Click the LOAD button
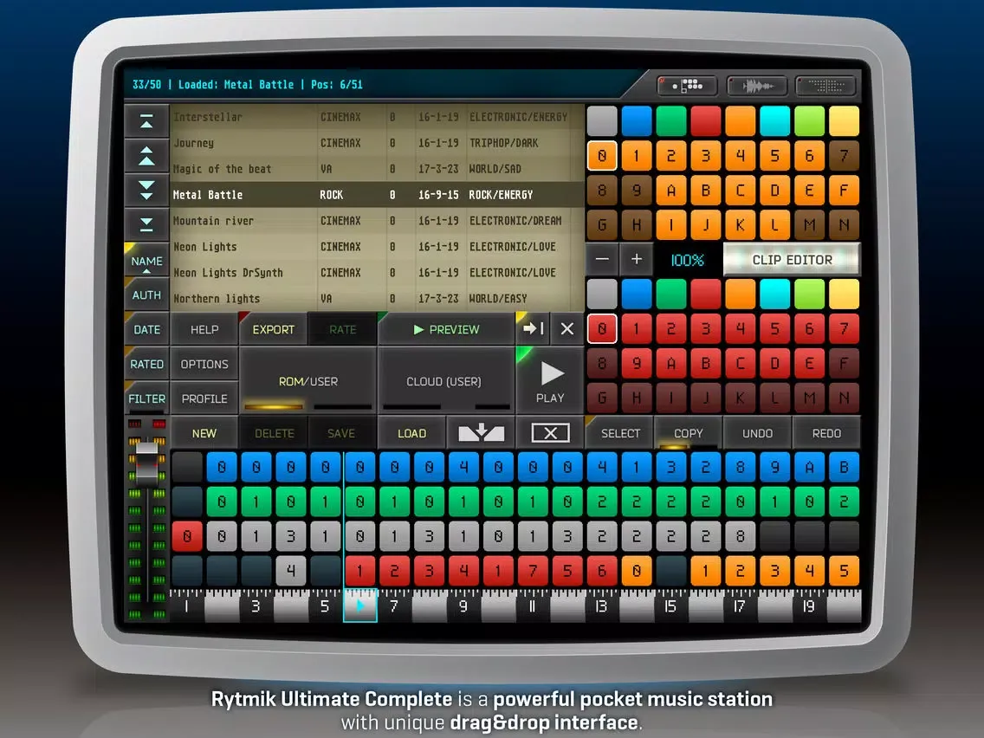 [x=411, y=433]
